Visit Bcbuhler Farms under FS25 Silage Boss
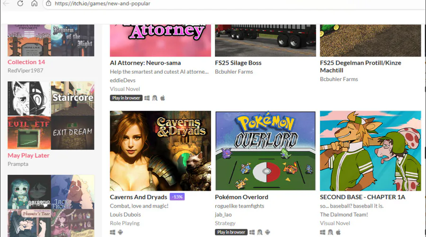Image resolution: width=426 pixels, height=237 pixels. (234, 72)
